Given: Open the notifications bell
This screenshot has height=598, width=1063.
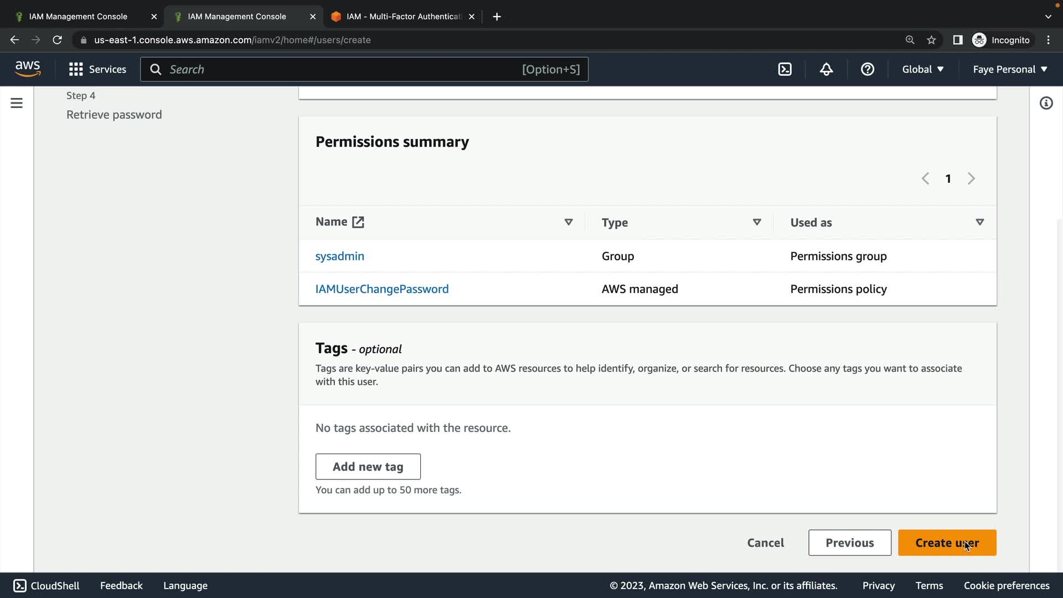Looking at the screenshot, I should [x=826, y=69].
